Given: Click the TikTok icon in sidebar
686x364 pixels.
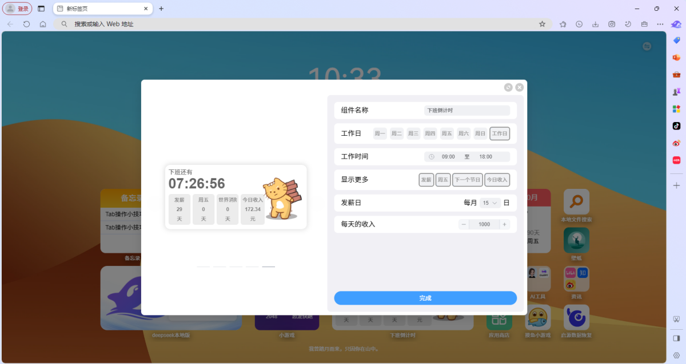Looking at the screenshot, I should tap(676, 126).
